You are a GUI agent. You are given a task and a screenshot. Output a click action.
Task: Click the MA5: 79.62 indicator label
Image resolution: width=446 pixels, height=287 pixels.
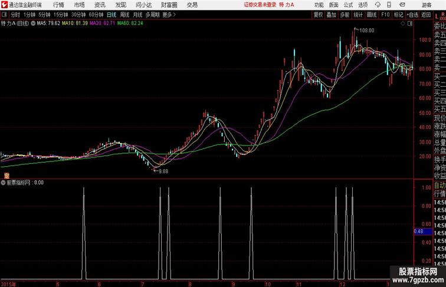pyautogui.click(x=48, y=24)
